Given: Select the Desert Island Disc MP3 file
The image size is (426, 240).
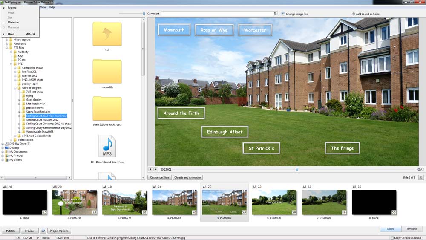Looking at the screenshot, I should [x=107, y=146].
